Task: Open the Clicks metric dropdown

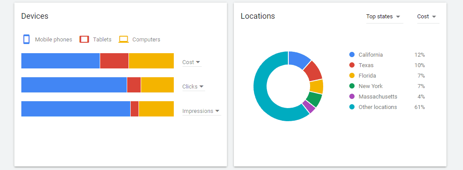Action: tap(193, 87)
